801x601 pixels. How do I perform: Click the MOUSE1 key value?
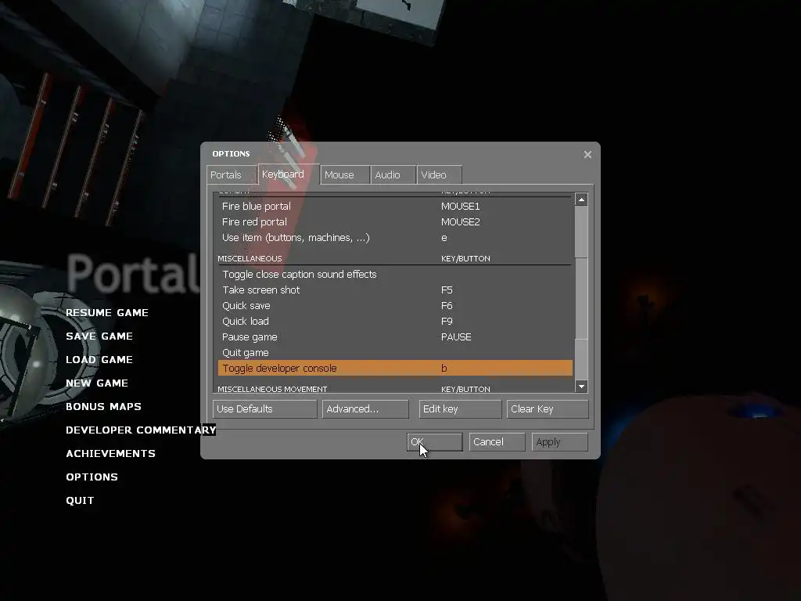(x=460, y=207)
